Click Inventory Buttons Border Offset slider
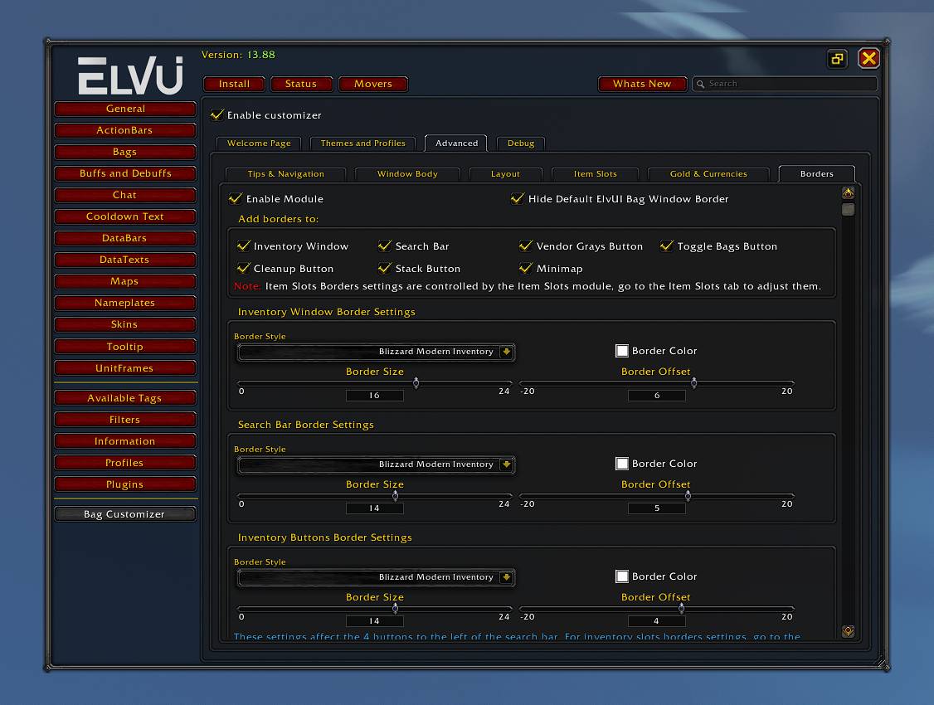This screenshot has width=934, height=705. pyautogui.click(x=656, y=609)
